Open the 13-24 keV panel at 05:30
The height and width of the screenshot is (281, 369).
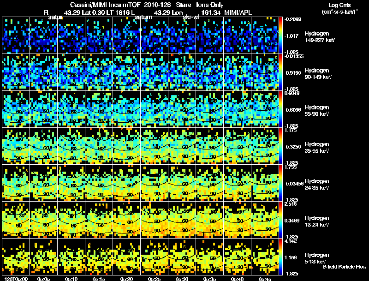[182, 220]
